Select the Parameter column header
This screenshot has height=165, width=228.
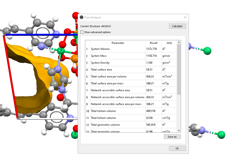118,43
